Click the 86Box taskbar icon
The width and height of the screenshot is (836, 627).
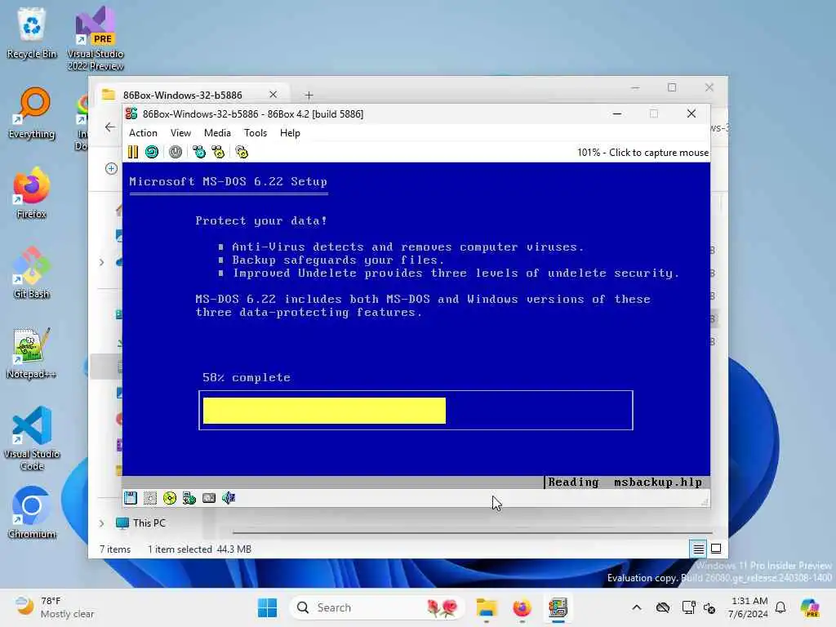tap(558, 607)
